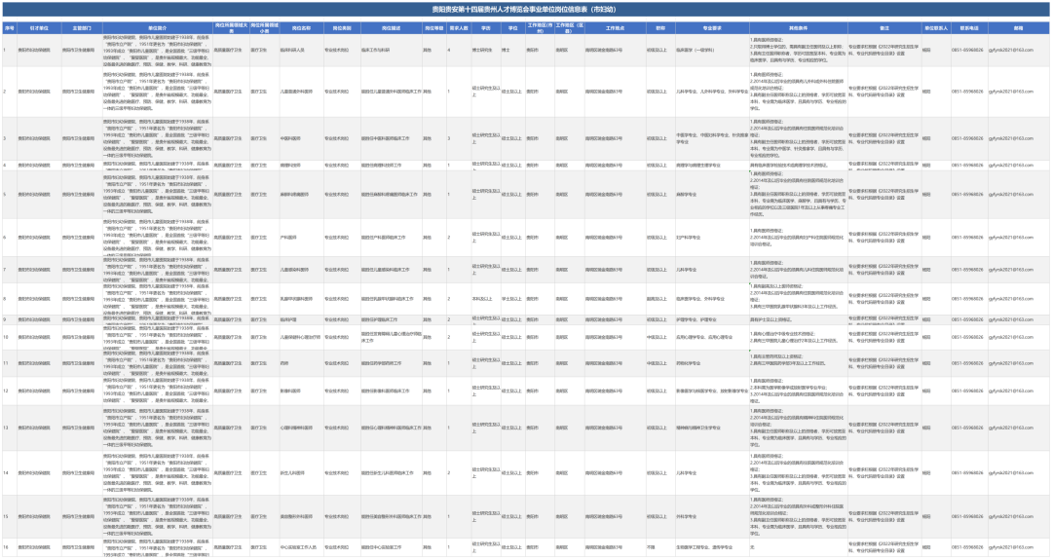This screenshot has height=559, width=1052.
Task: Select the 岗位描述 column header
Action: click(x=392, y=28)
